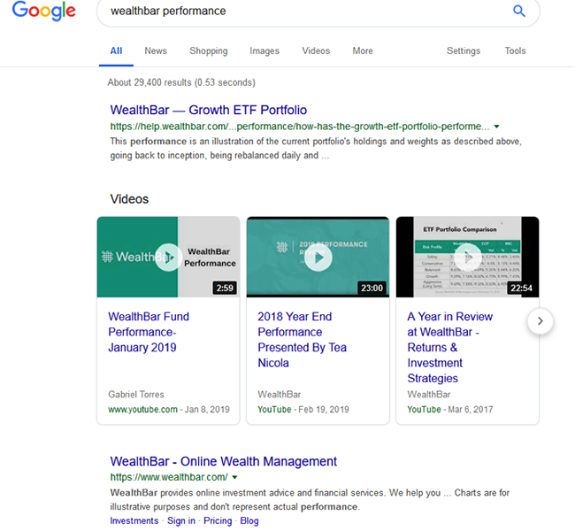Viewport: 575px width, 531px height.
Task: Open WealthBar Fund Performance- January 2019 link
Action: click(x=149, y=332)
